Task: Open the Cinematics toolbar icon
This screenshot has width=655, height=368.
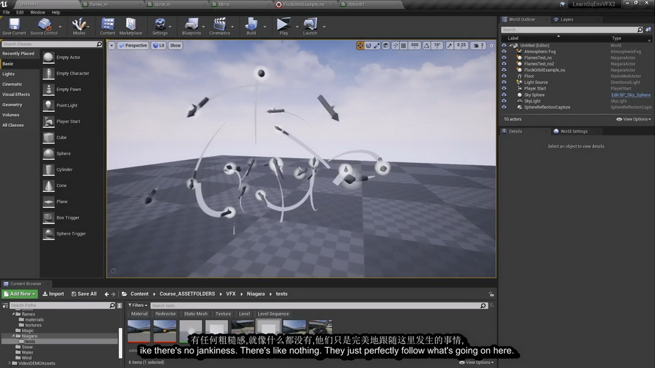Action: [219, 26]
